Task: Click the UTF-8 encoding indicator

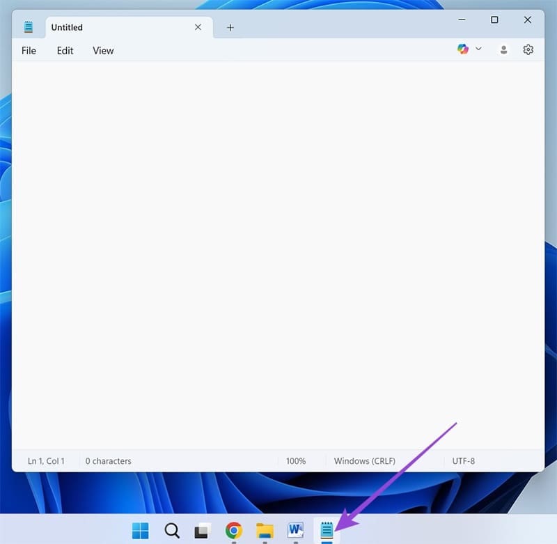Action: click(464, 461)
